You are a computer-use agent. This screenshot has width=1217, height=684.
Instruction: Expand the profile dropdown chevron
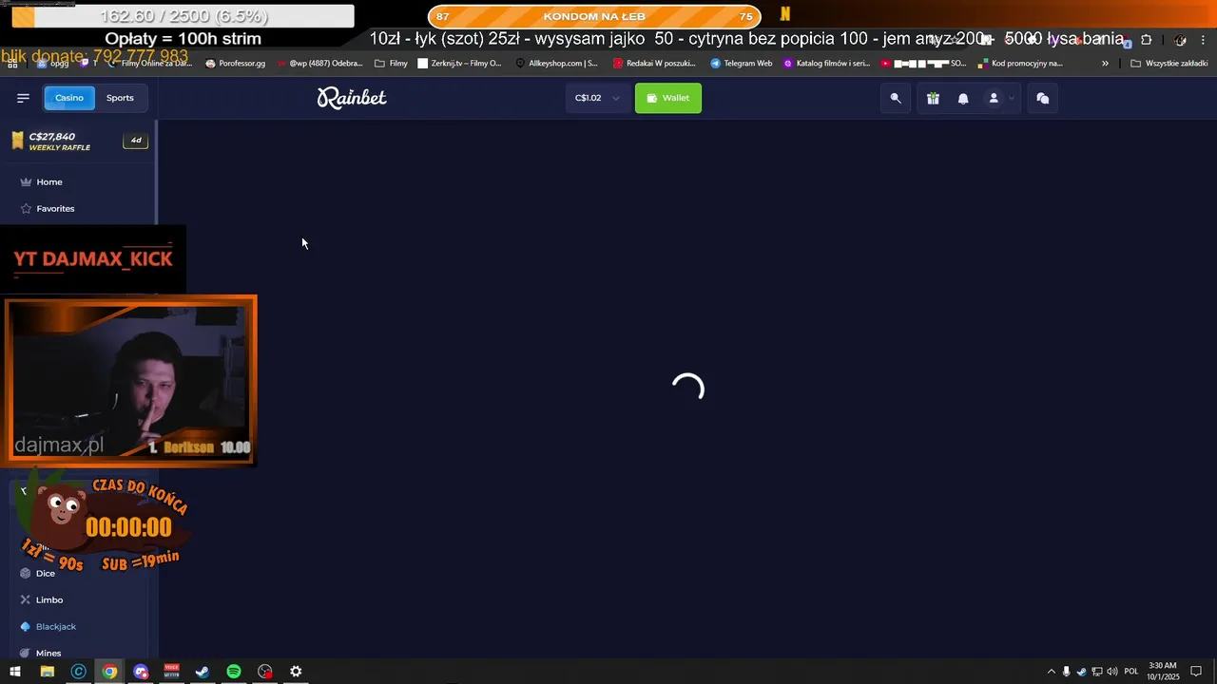point(1012,98)
